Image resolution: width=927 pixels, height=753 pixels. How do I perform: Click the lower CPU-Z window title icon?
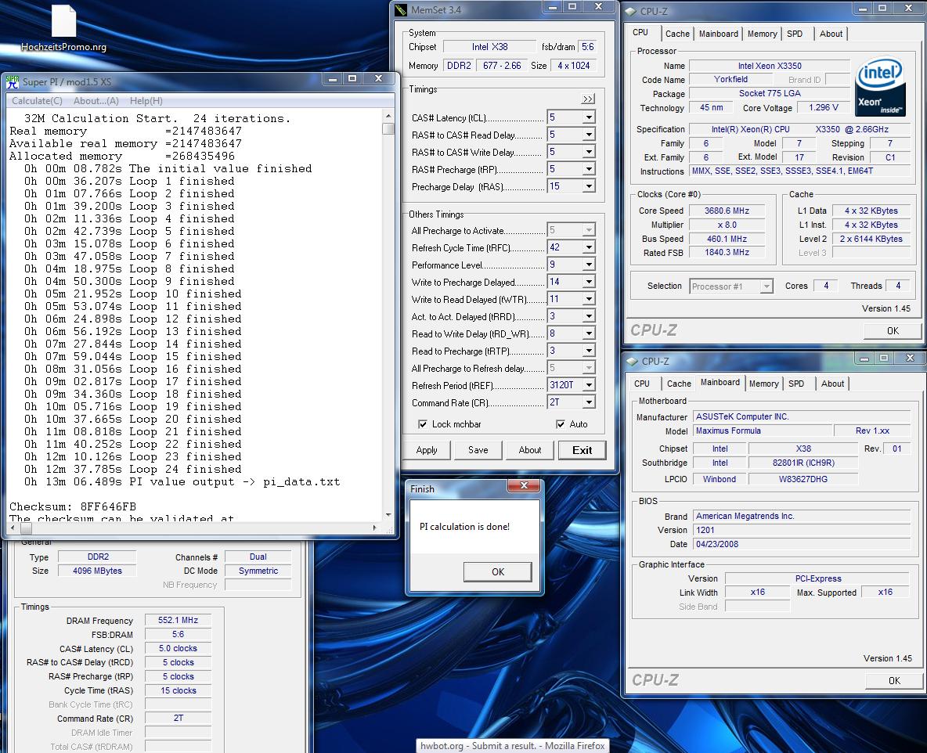coord(632,361)
